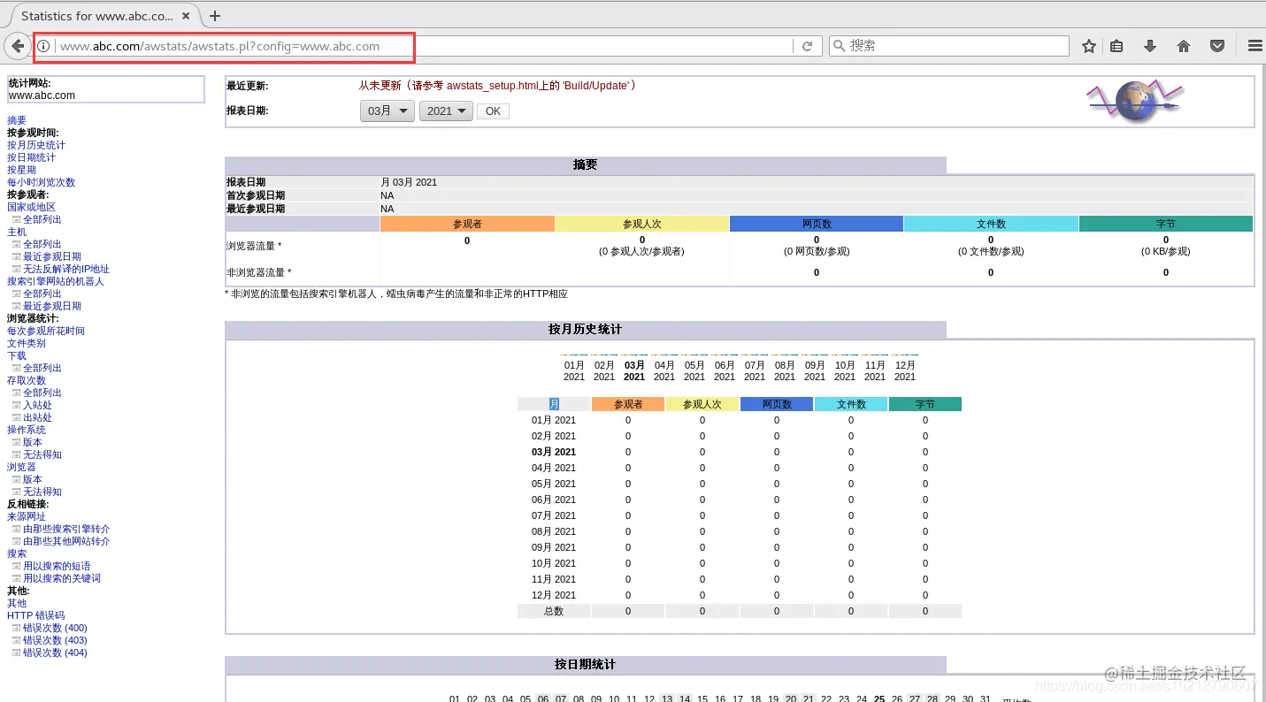The width and height of the screenshot is (1266, 702).
Task: Open the 文件类别 link
Action: pyautogui.click(x=27, y=343)
